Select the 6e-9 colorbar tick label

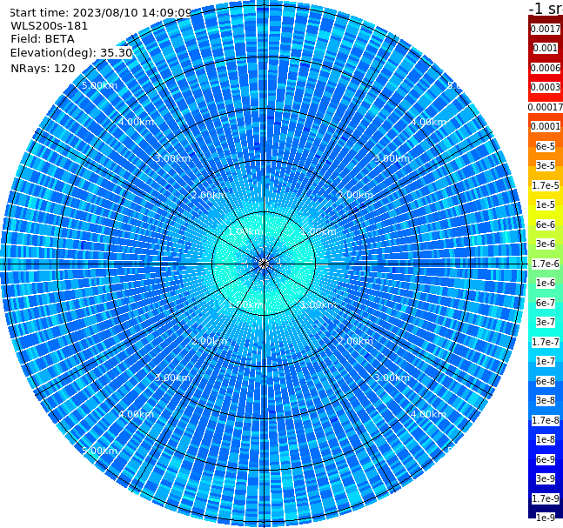[x=546, y=459]
